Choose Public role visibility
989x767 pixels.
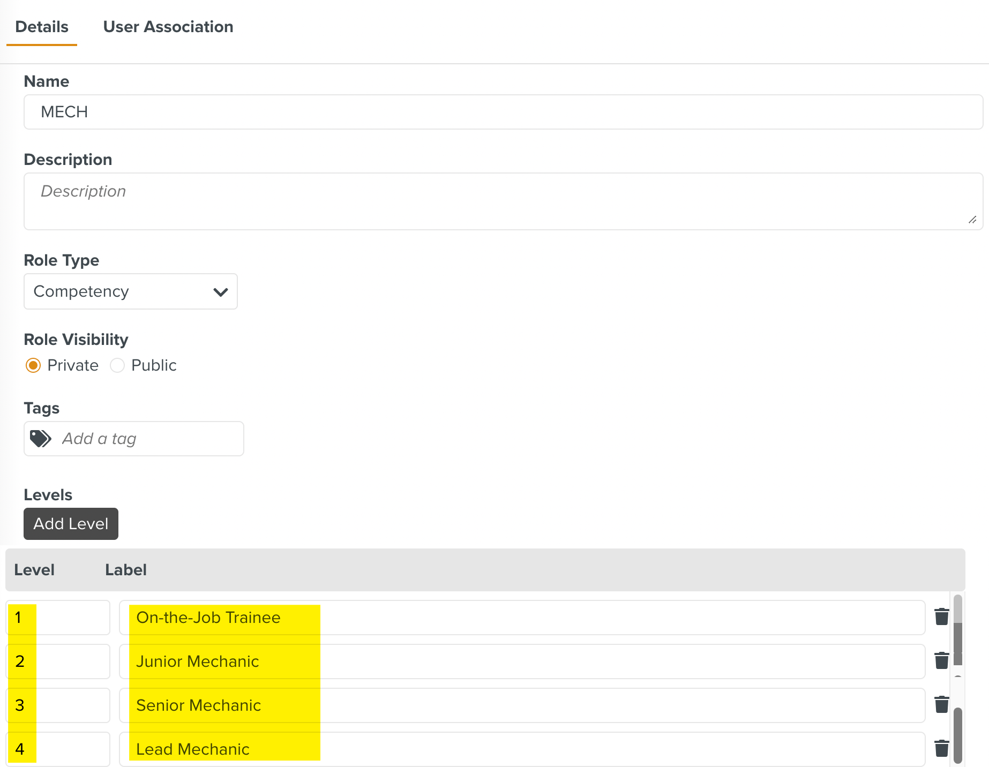tap(117, 365)
